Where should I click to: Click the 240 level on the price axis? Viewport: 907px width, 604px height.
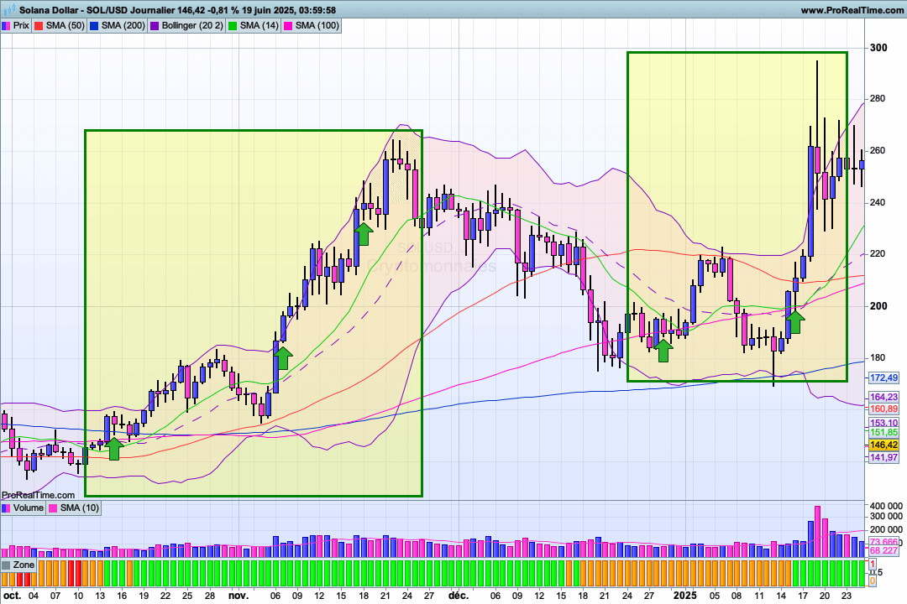click(x=878, y=203)
